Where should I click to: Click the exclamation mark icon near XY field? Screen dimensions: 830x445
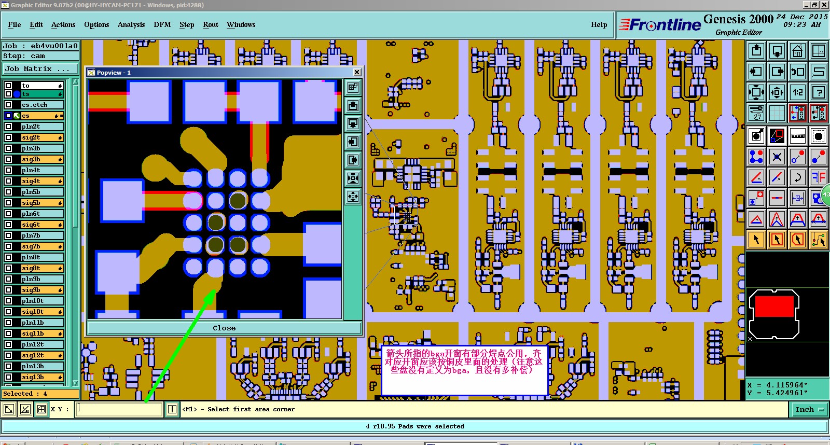(172, 409)
